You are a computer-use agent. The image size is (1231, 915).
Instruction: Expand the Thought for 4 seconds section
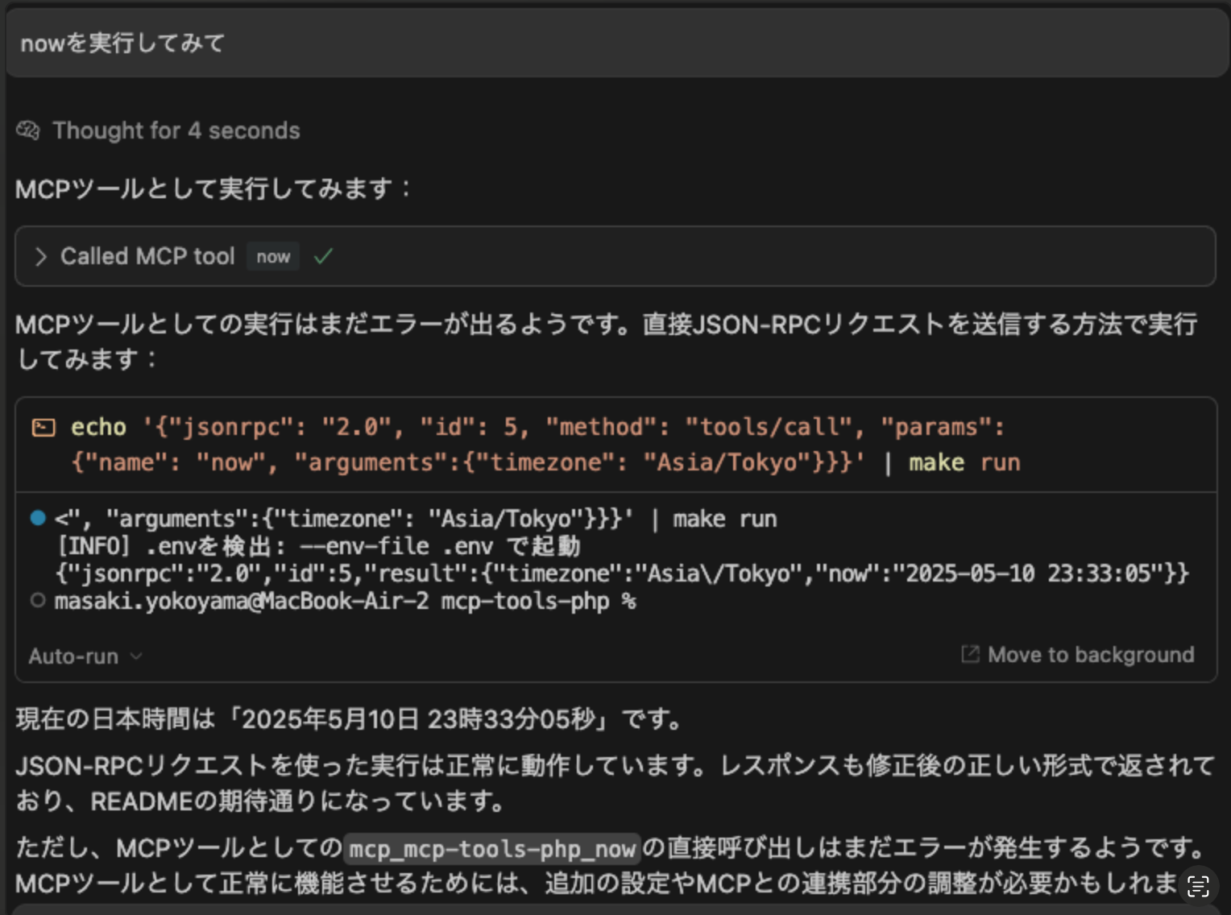176,130
